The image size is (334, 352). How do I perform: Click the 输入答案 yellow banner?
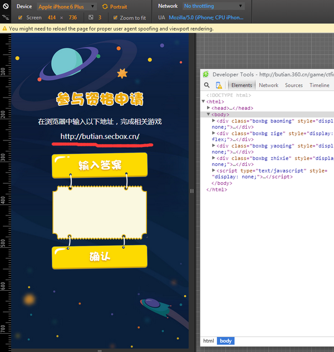tap(100, 165)
